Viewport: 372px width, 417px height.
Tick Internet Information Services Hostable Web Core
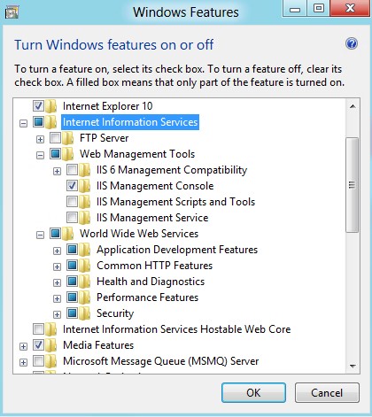pyautogui.click(x=38, y=328)
